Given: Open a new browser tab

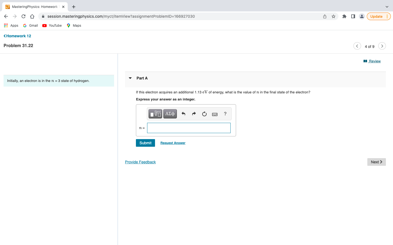Looking at the screenshot, I should [x=74, y=7].
